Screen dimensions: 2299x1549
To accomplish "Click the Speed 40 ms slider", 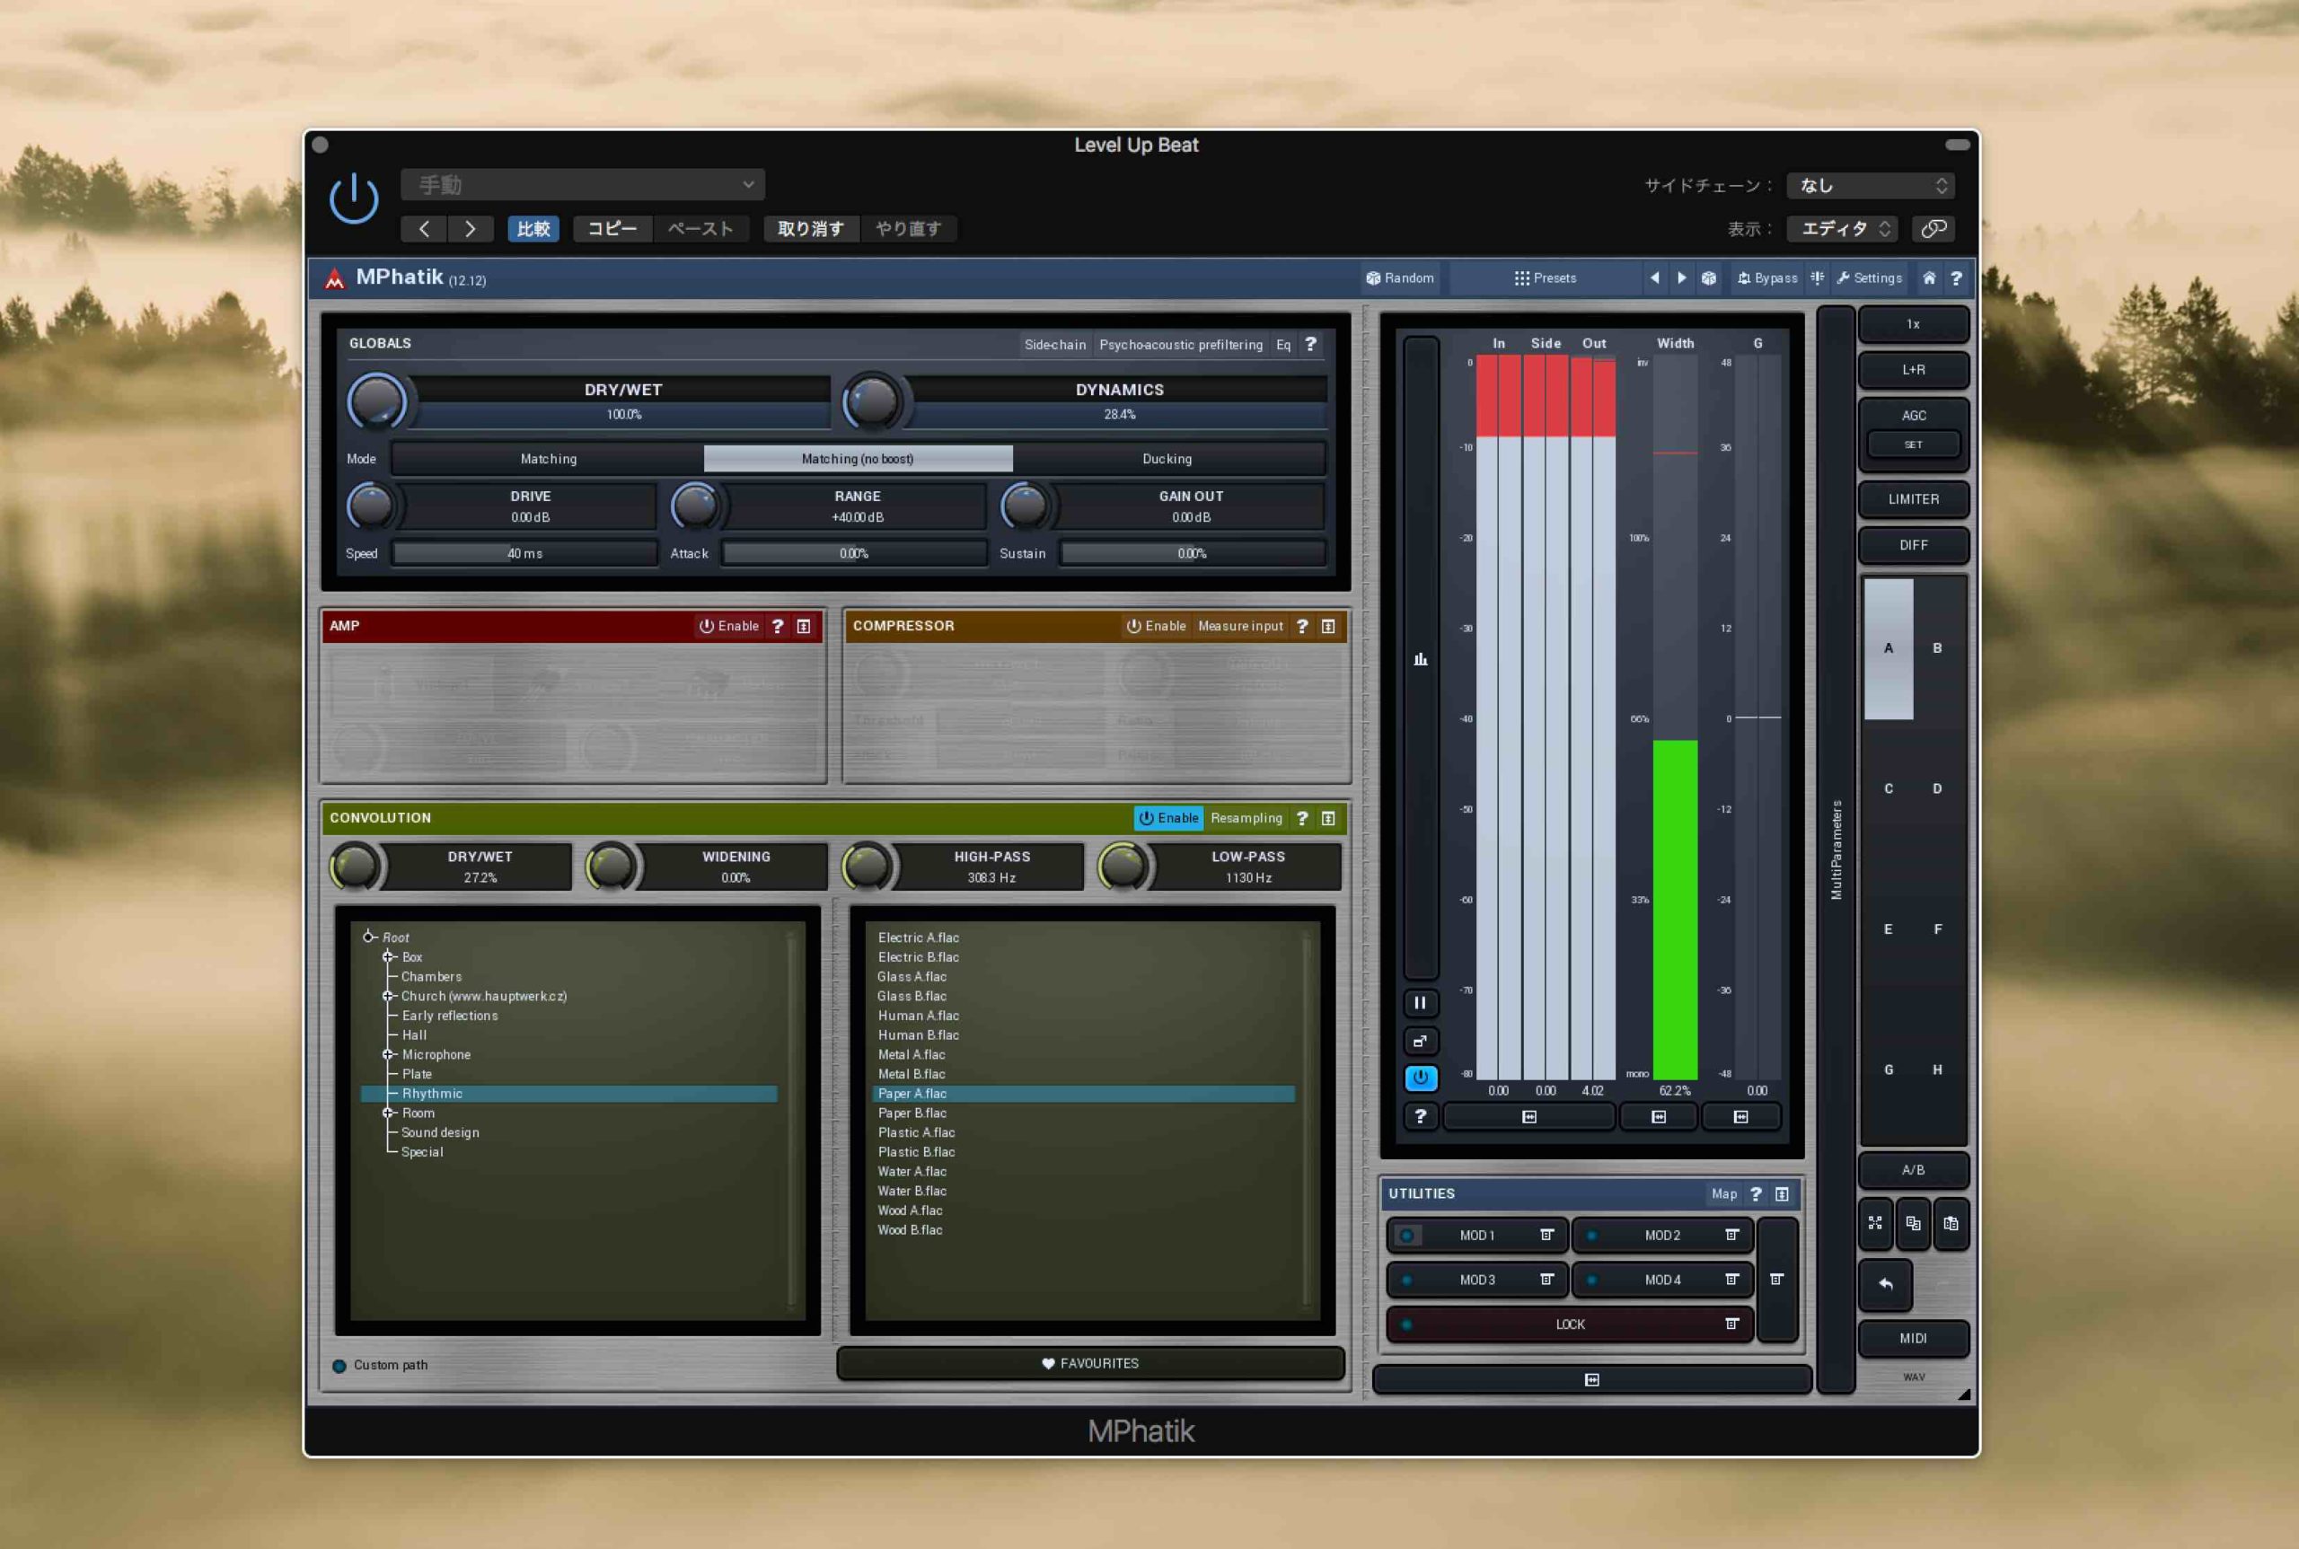I will tap(524, 553).
